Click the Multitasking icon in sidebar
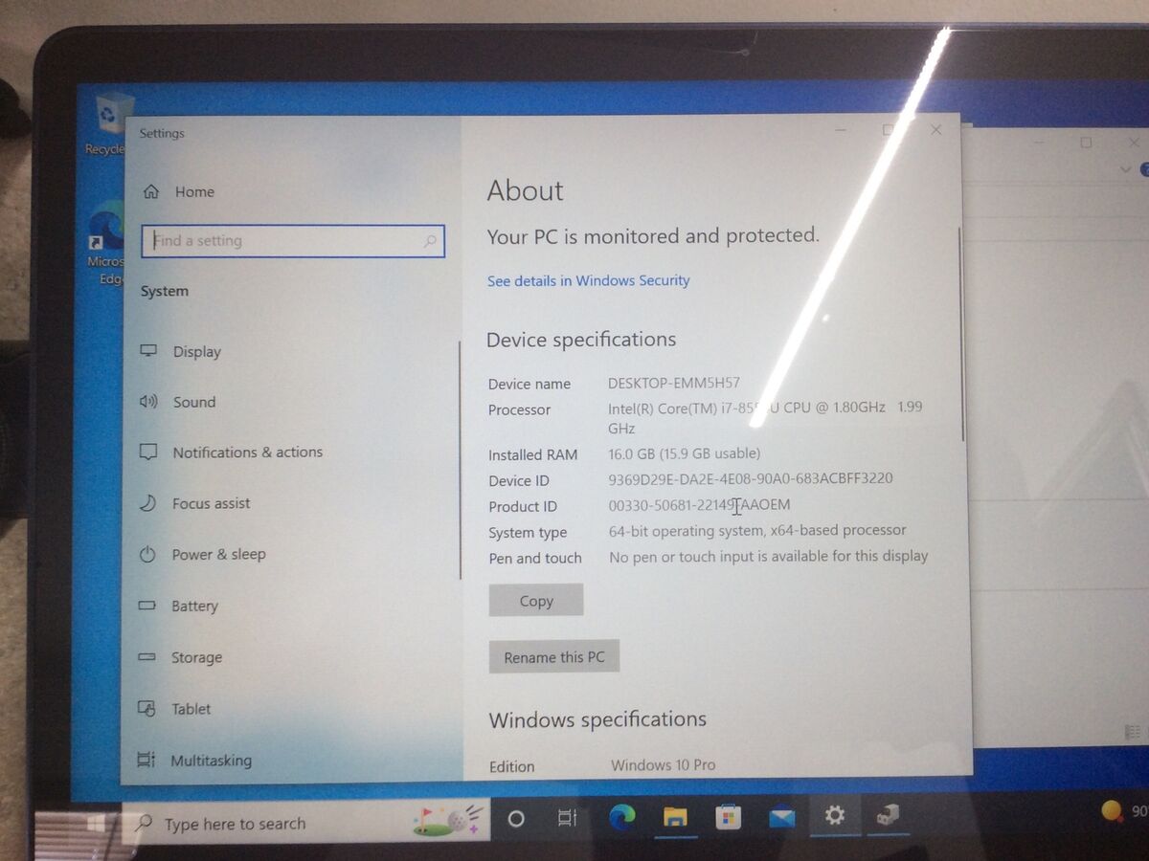 click(x=146, y=761)
